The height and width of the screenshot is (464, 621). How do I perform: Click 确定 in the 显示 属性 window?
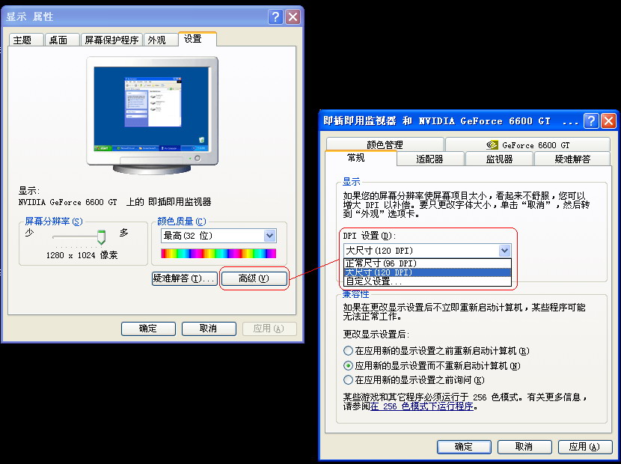148,329
